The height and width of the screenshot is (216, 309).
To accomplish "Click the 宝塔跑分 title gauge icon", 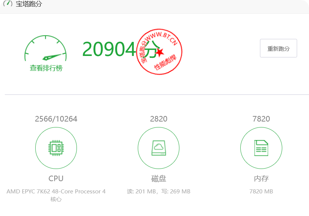I will click(8, 3).
